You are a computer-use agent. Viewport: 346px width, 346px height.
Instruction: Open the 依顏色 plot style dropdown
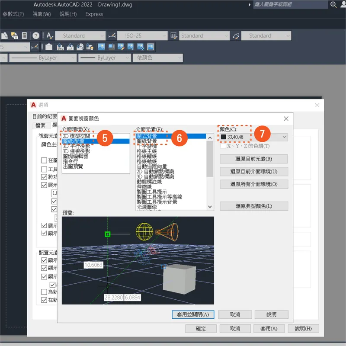tap(157, 58)
